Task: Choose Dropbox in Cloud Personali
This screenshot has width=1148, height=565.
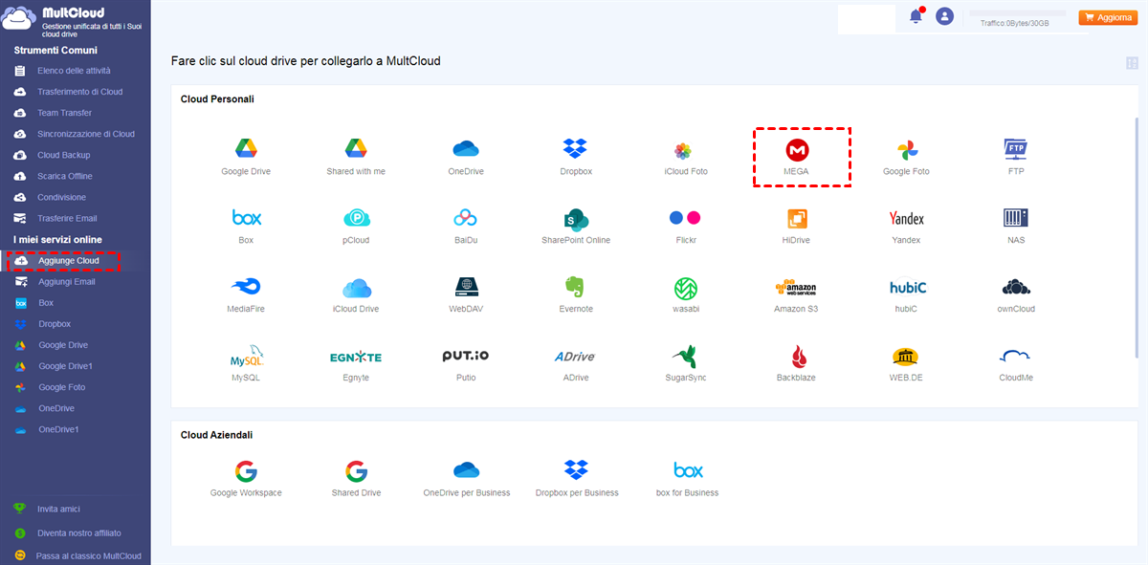Action: click(575, 149)
